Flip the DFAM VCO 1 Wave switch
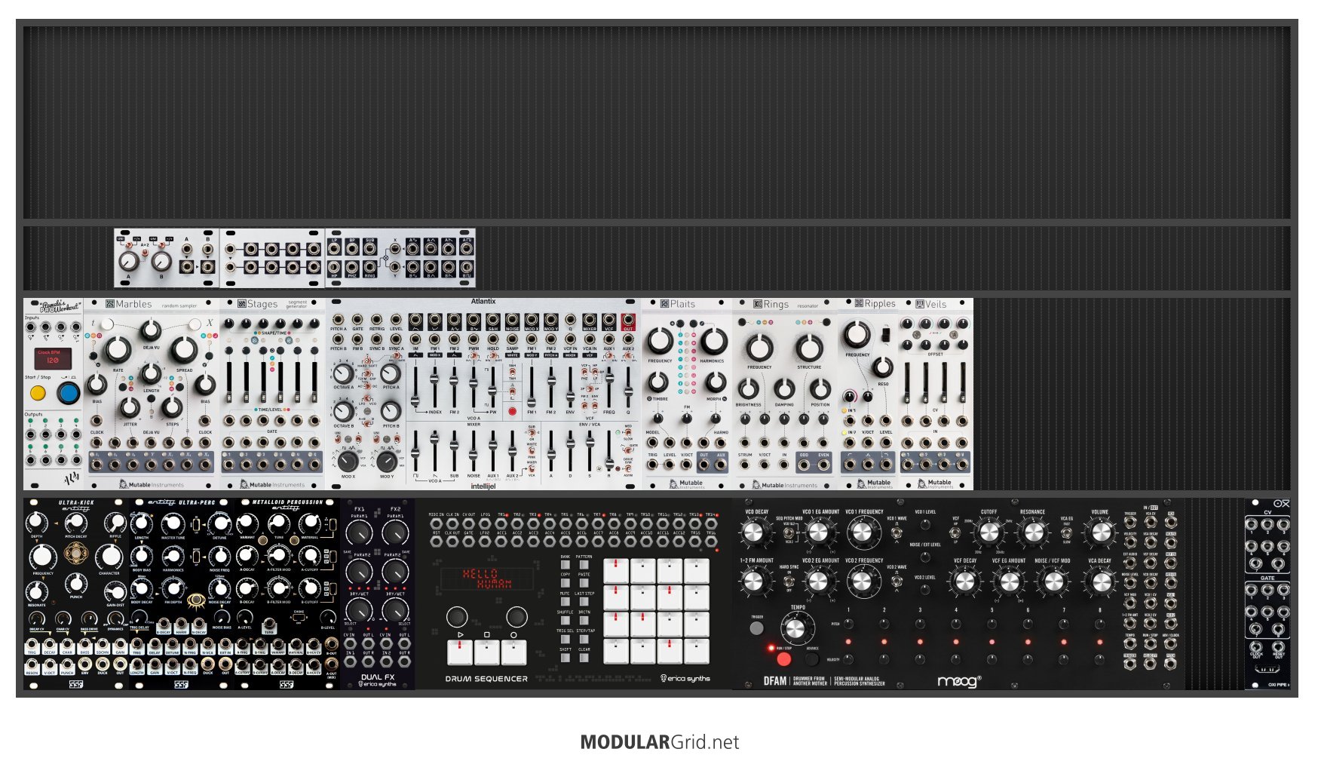Screen dimensions: 1321x758 click(x=897, y=532)
